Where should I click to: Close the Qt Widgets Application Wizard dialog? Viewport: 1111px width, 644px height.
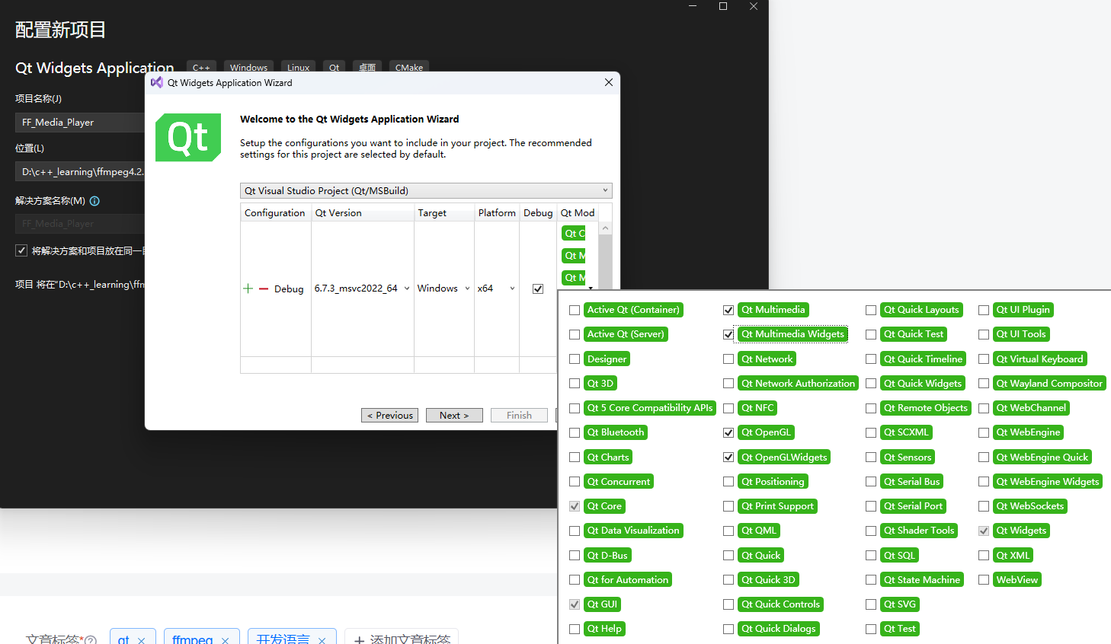(x=609, y=82)
